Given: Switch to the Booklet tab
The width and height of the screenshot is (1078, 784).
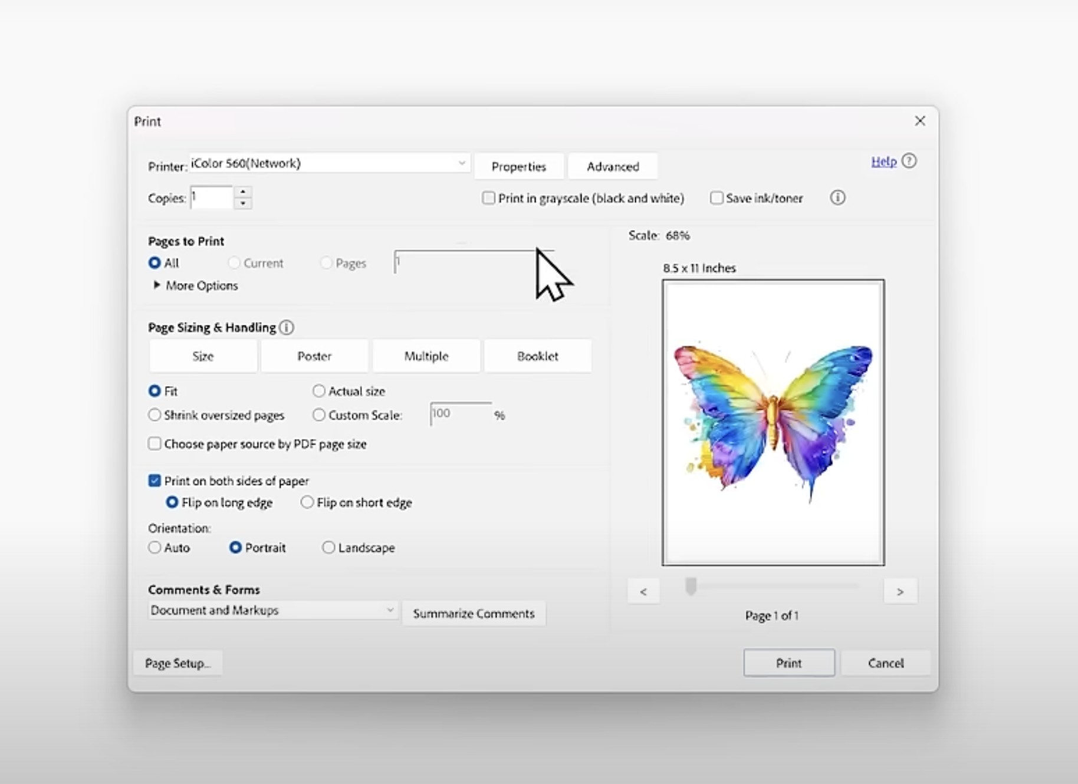Looking at the screenshot, I should (537, 356).
